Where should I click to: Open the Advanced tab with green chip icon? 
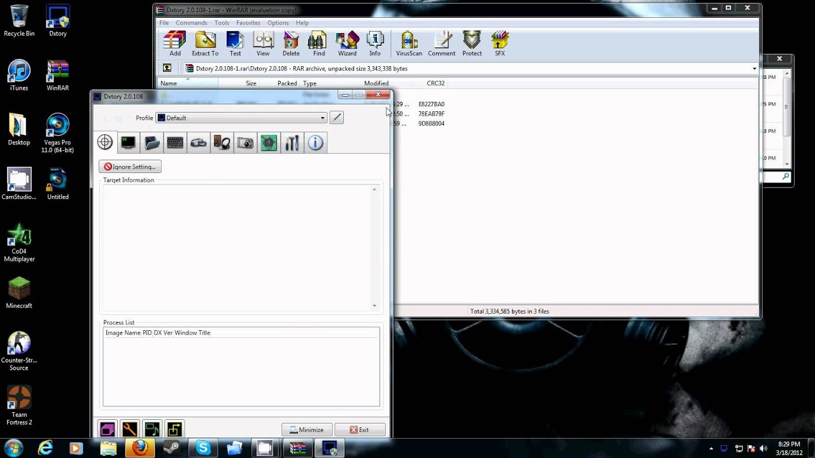pyautogui.click(x=269, y=142)
